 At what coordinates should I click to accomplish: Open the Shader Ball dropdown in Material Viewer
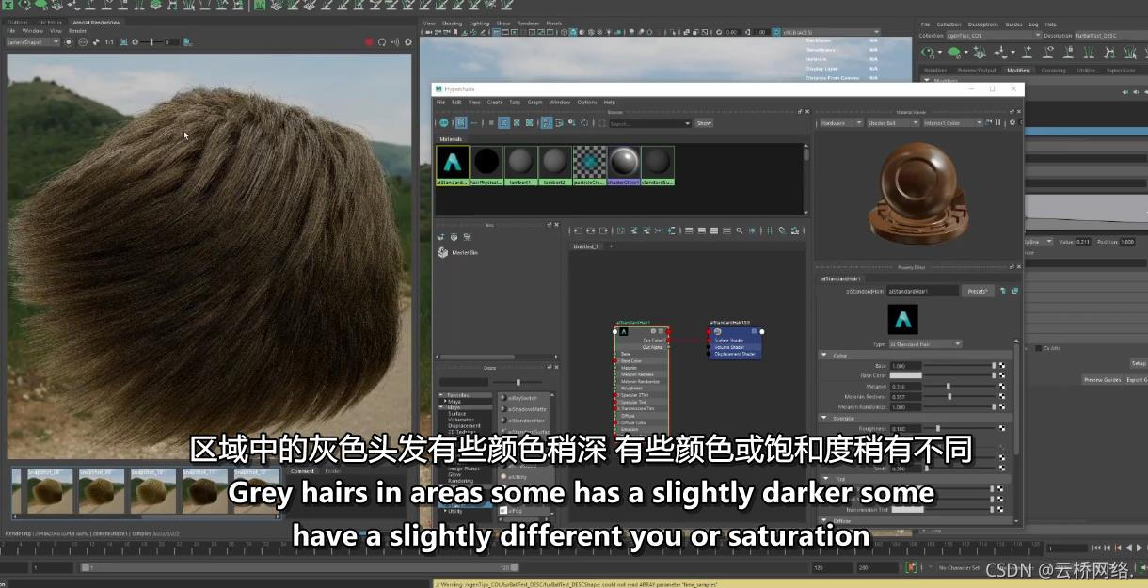click(x=891, y=123)
